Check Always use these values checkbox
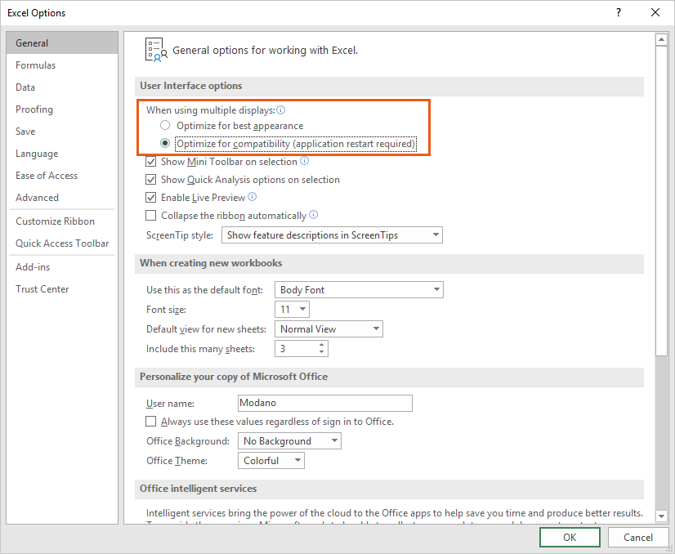 pos(150,422)
